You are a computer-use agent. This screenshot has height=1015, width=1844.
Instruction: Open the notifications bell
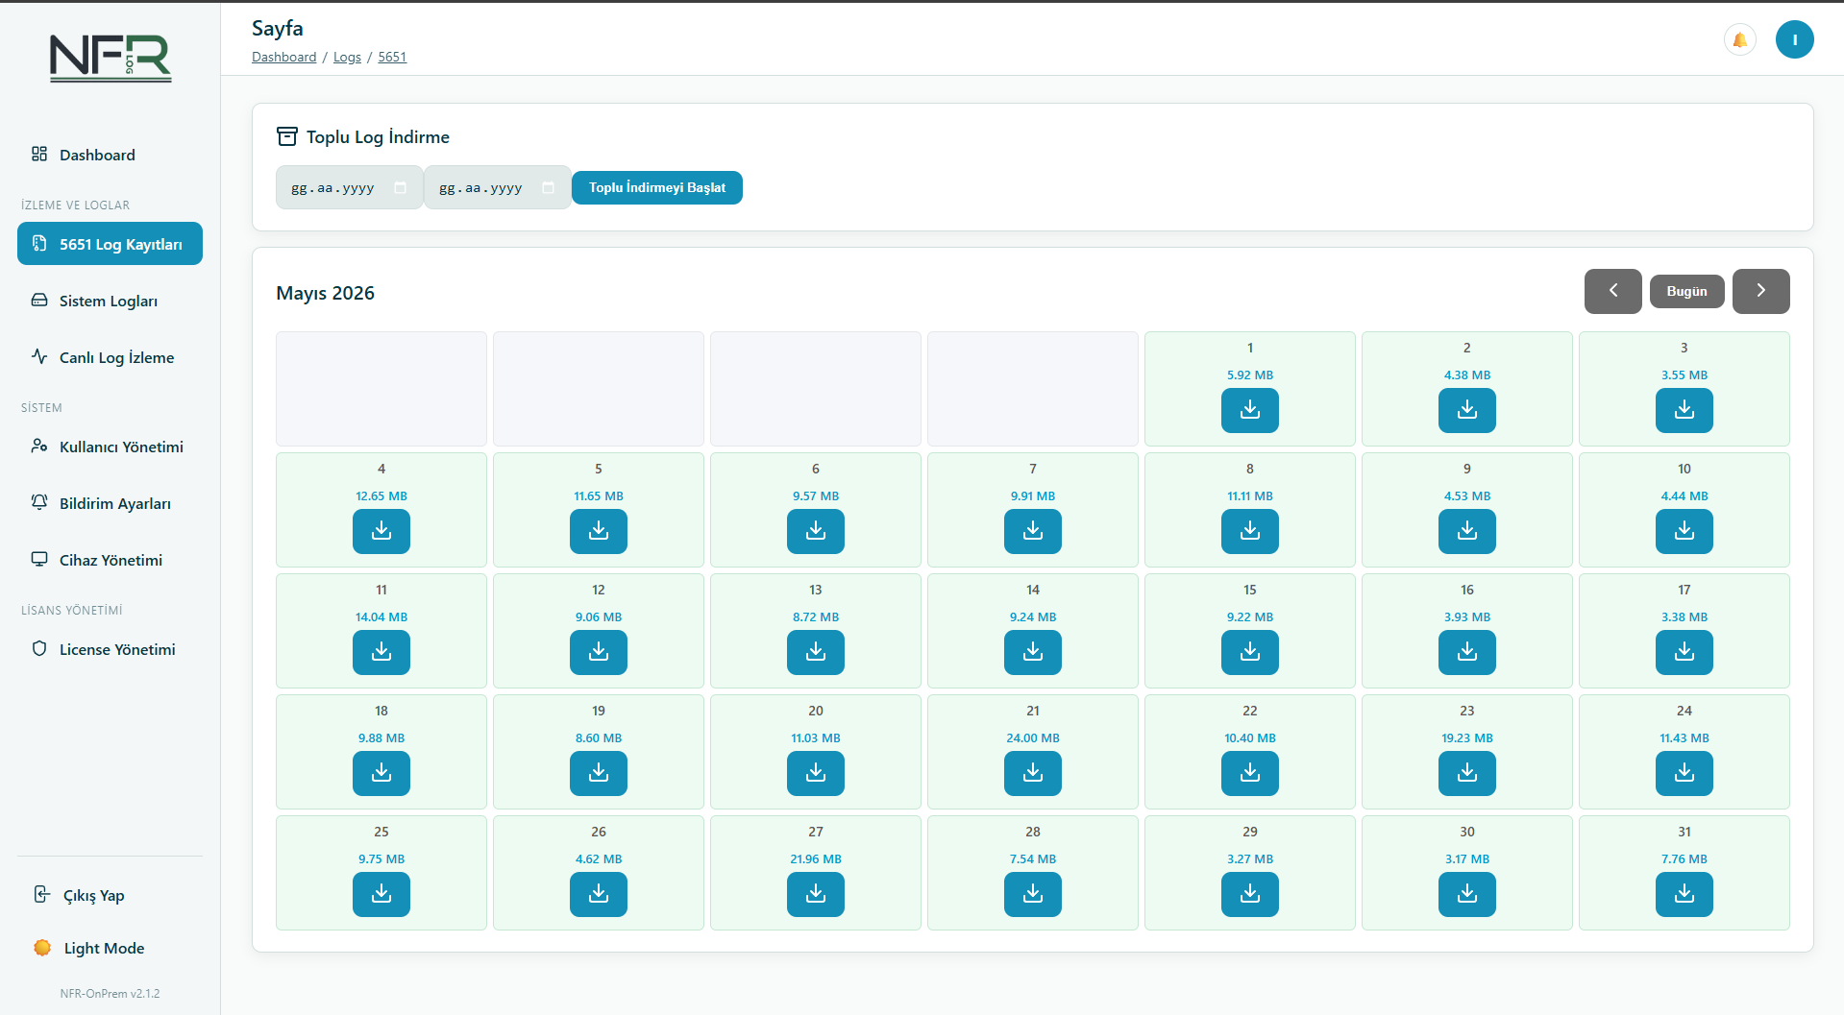click(x=1739, y=39)
